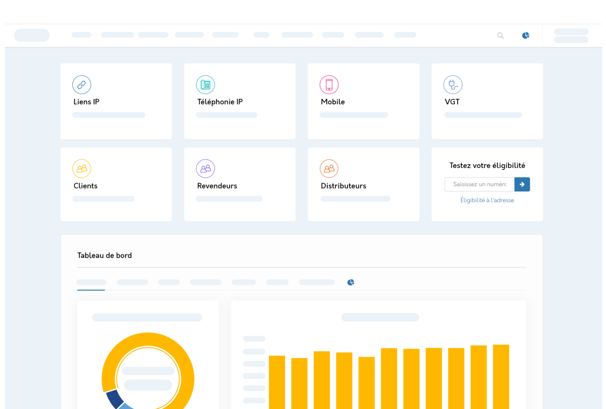Screen dimensions: 606x409
Task: Open the Mobile card title
Action: coord(333,102)
